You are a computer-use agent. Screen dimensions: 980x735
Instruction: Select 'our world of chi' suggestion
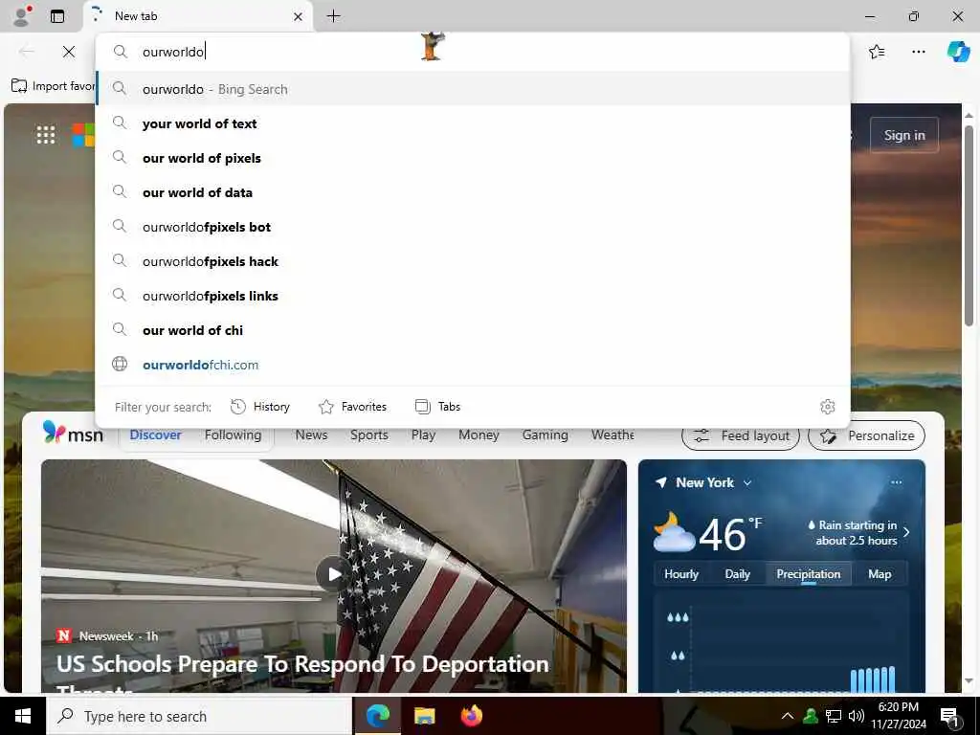point(473,330)
